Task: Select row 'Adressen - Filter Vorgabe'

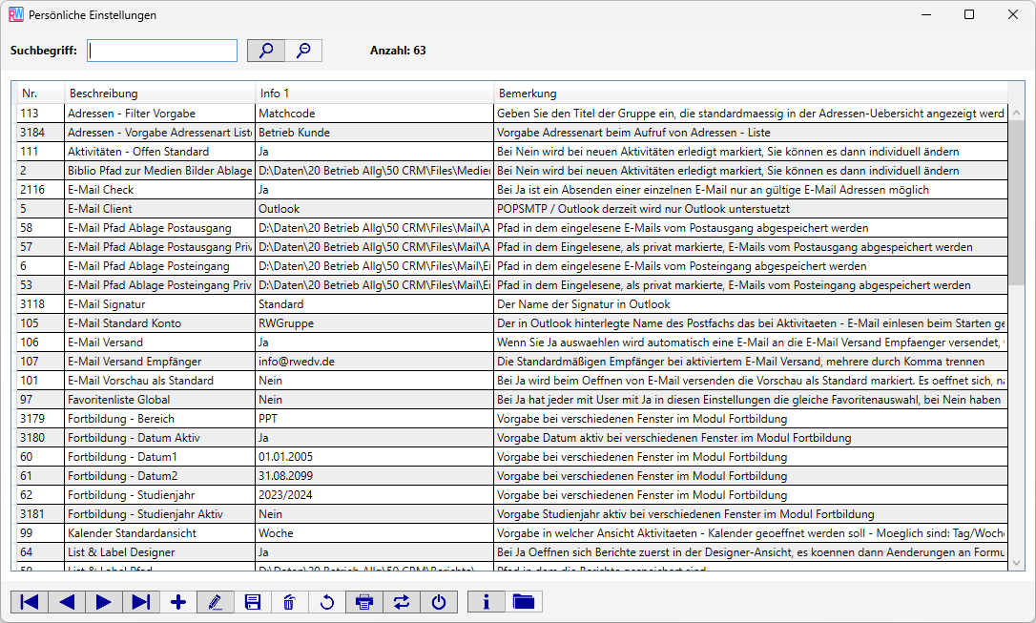Action: coord(512,113)
